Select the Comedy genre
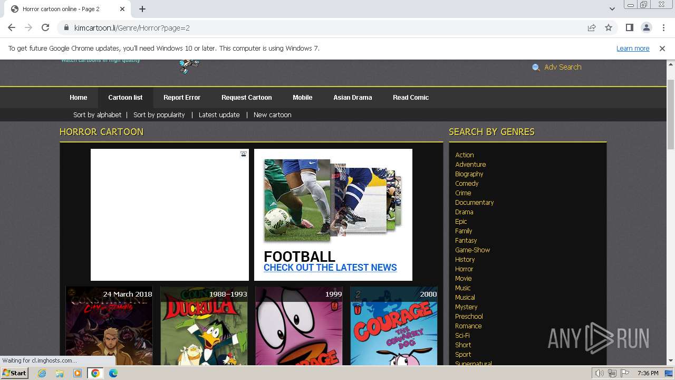Image resolution: width=675 pixels, height=380 pixels. click(x=467, y=184)
